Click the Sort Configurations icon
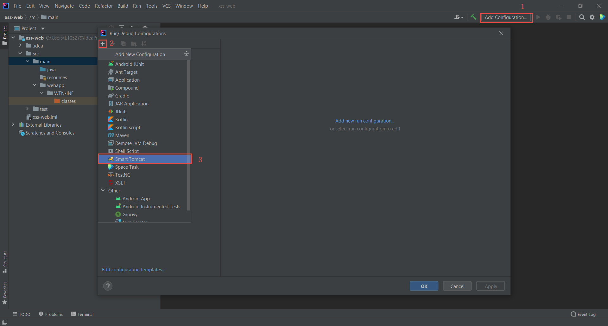608x326 pixels. point(144,44)
